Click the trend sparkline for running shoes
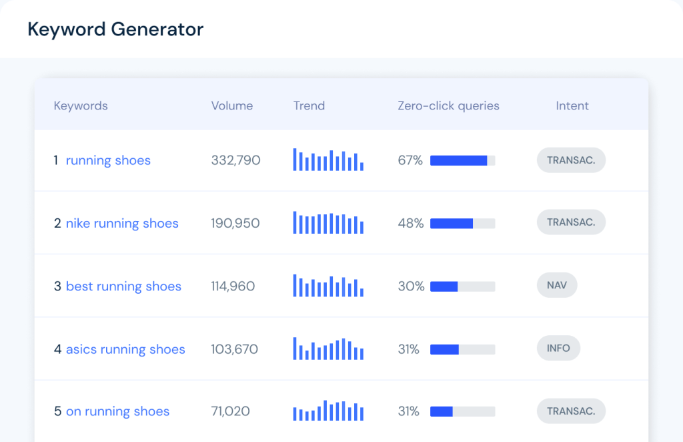 tap(328, 160)
